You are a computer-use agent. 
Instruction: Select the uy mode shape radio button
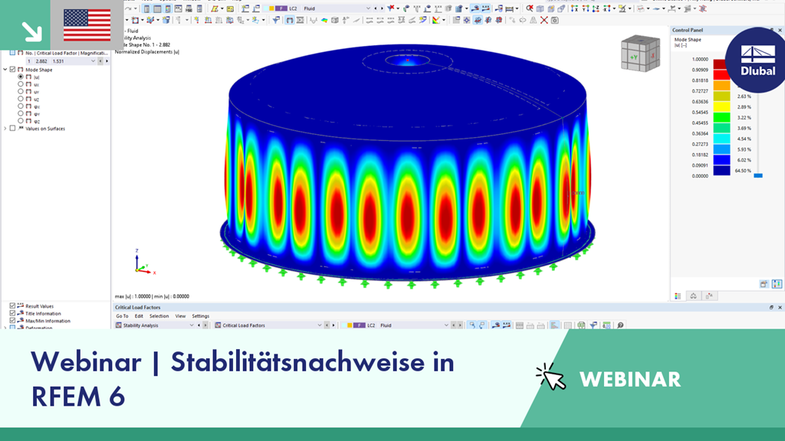coord(21,92)
